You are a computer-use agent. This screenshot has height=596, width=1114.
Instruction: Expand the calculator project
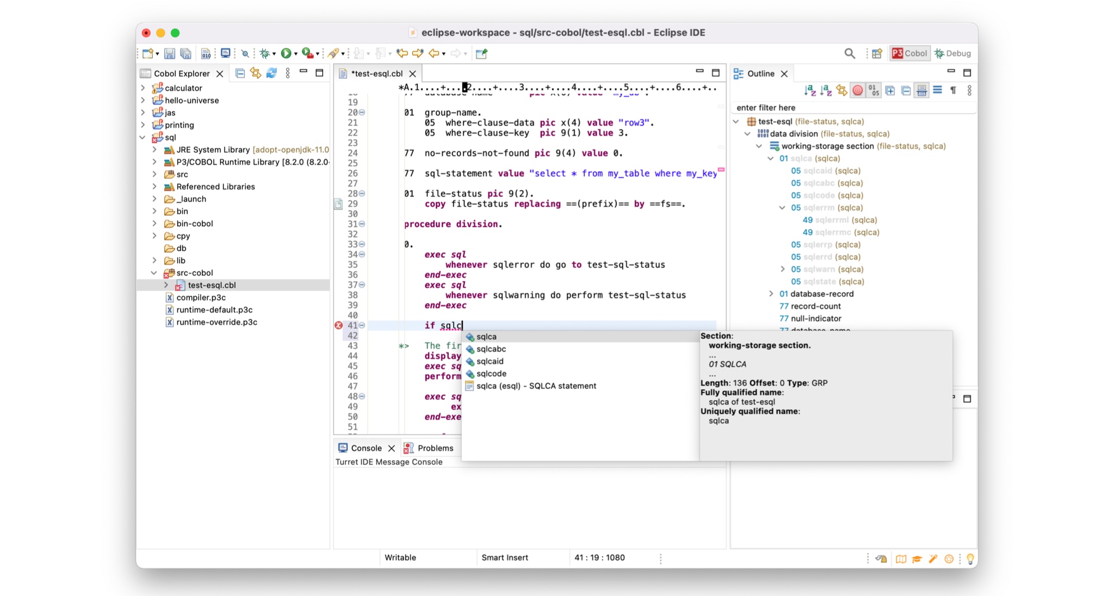coord(143,88)
